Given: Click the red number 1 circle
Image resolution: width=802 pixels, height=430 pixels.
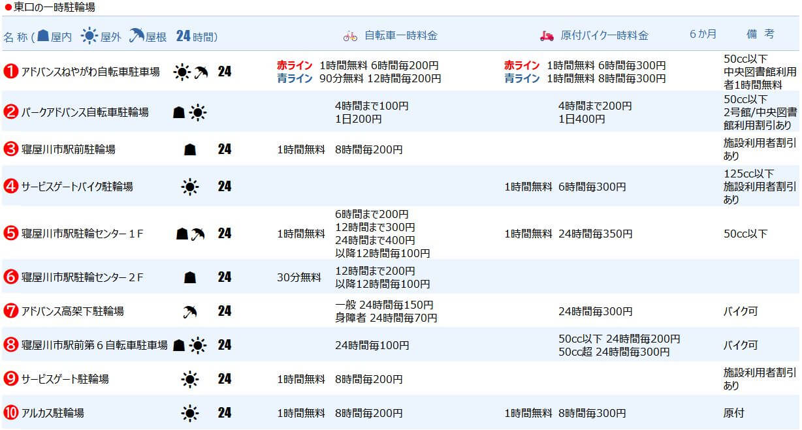Looking at the screenshot, I should (x=10, y=72).
